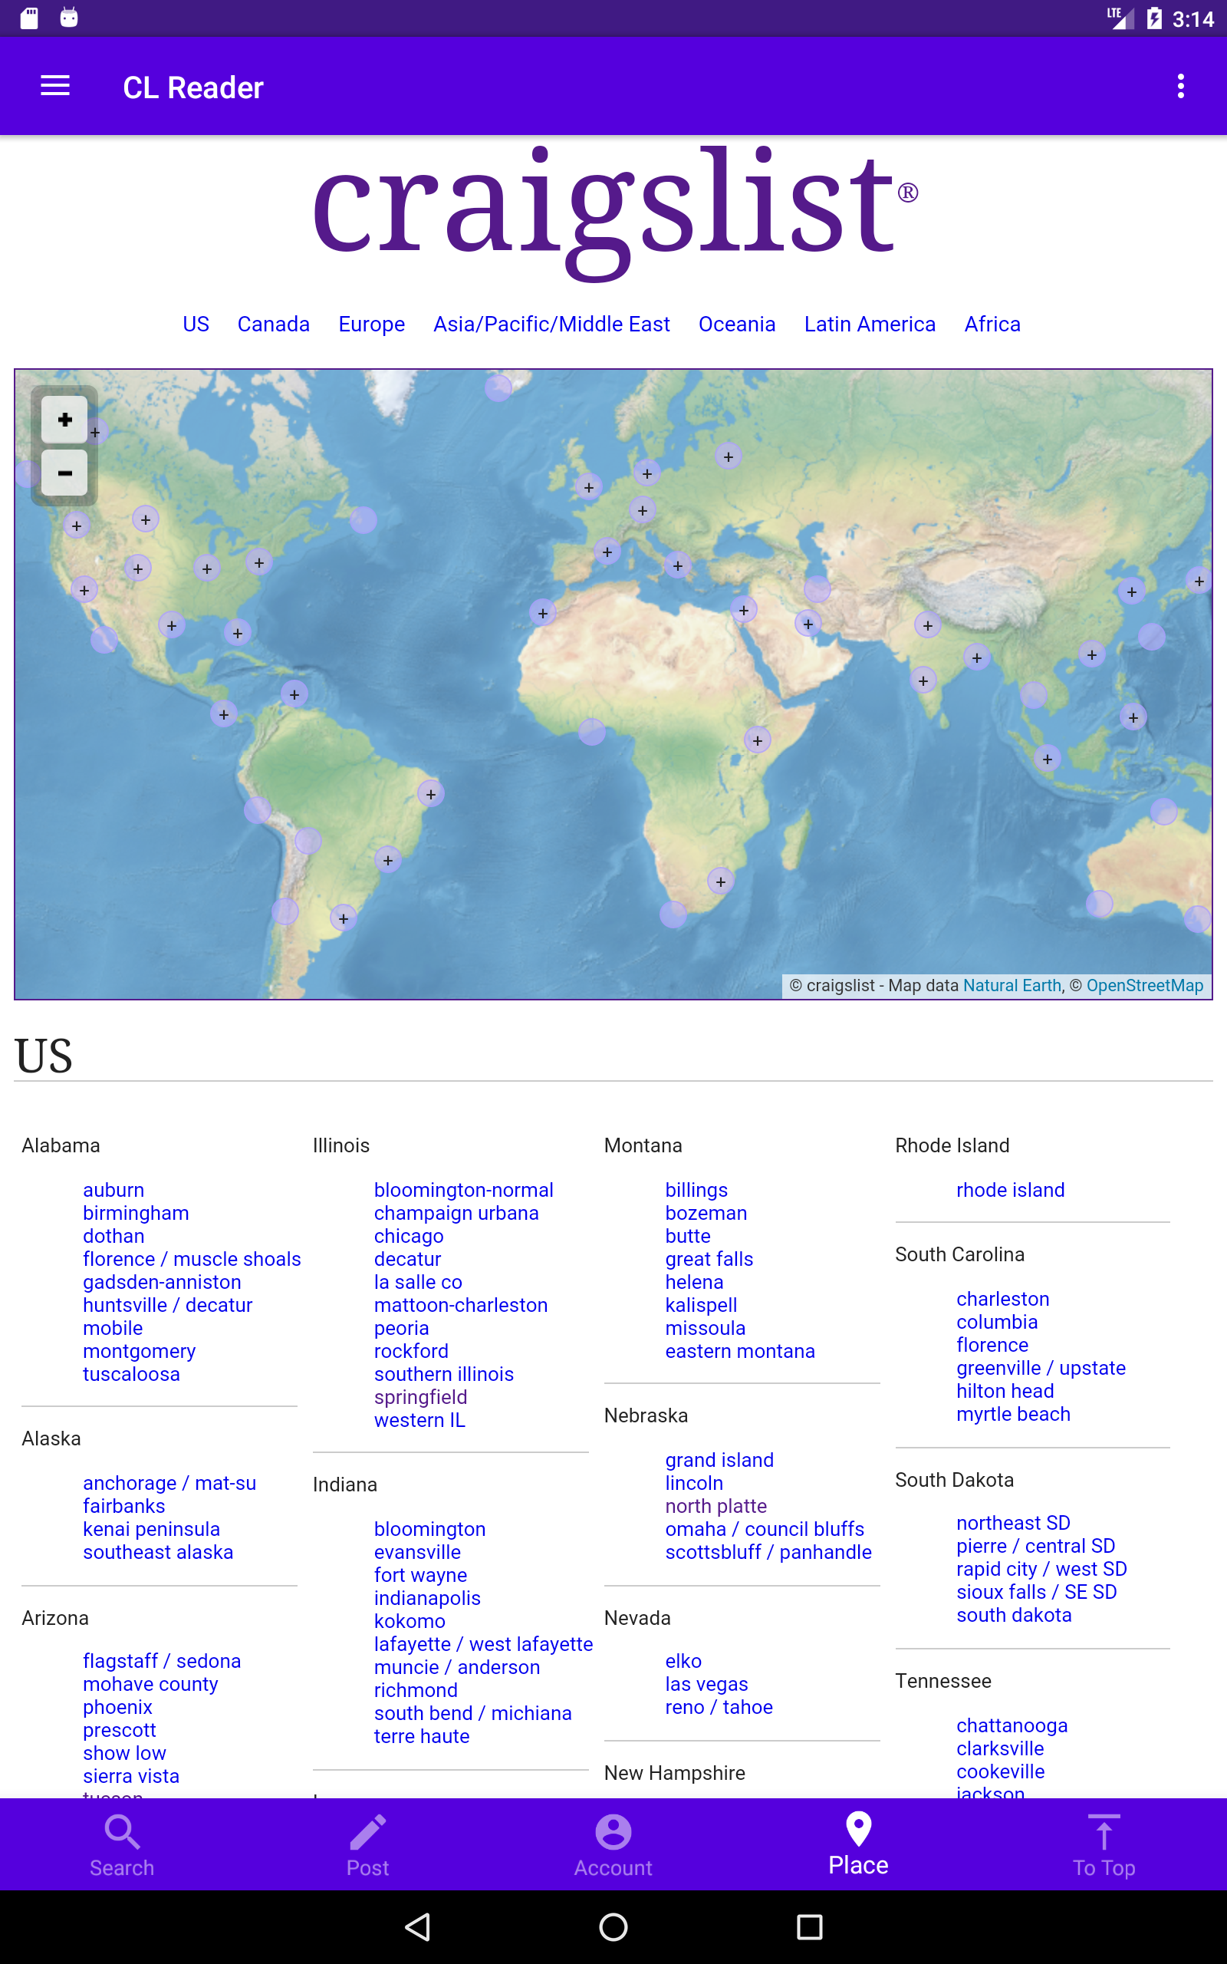
Task: Expand the map cluster over India
Action: point(923,680)
